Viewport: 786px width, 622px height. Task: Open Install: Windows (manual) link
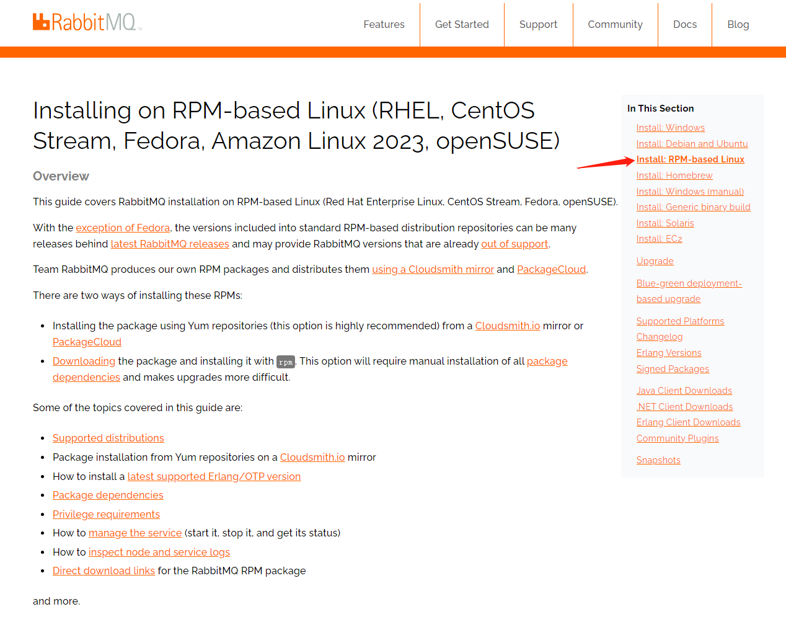pos(690,192)
